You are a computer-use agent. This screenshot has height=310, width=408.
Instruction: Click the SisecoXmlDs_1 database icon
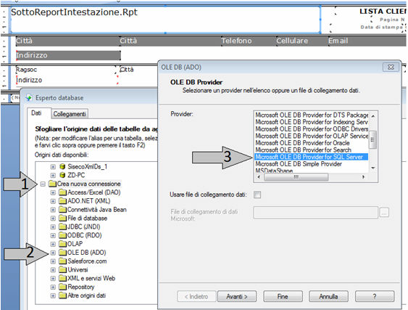pyautogui.click(x=62, y=166)
